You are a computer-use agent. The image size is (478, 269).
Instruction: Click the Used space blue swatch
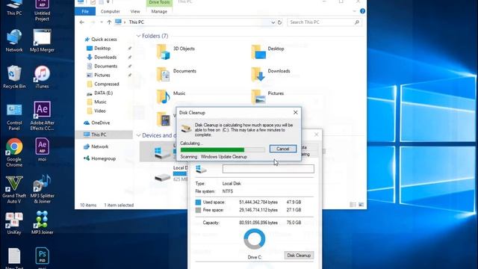click(x=198, y=202)
